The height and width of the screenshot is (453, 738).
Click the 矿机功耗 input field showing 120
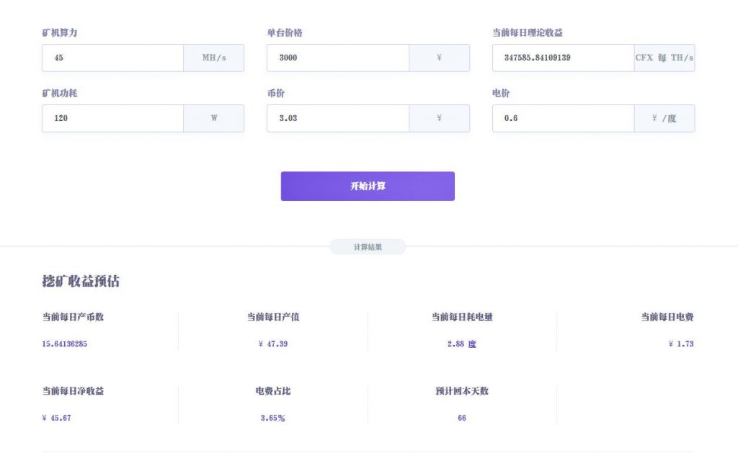(112, 118)
